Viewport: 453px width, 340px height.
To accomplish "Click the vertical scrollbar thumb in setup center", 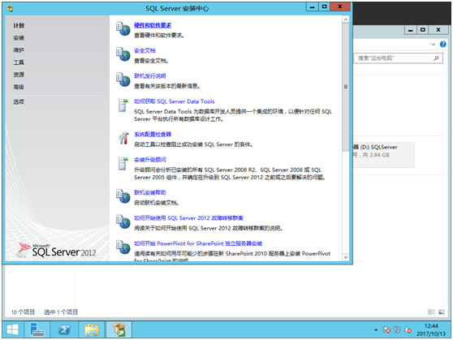I will click(346, 87).
